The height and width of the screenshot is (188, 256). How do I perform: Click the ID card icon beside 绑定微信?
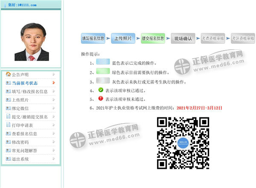click(8, 108)
